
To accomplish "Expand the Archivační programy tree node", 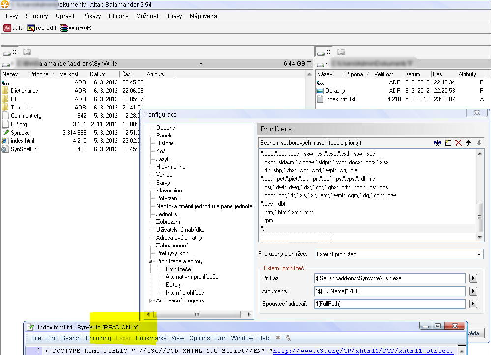I will coord(151,300).
